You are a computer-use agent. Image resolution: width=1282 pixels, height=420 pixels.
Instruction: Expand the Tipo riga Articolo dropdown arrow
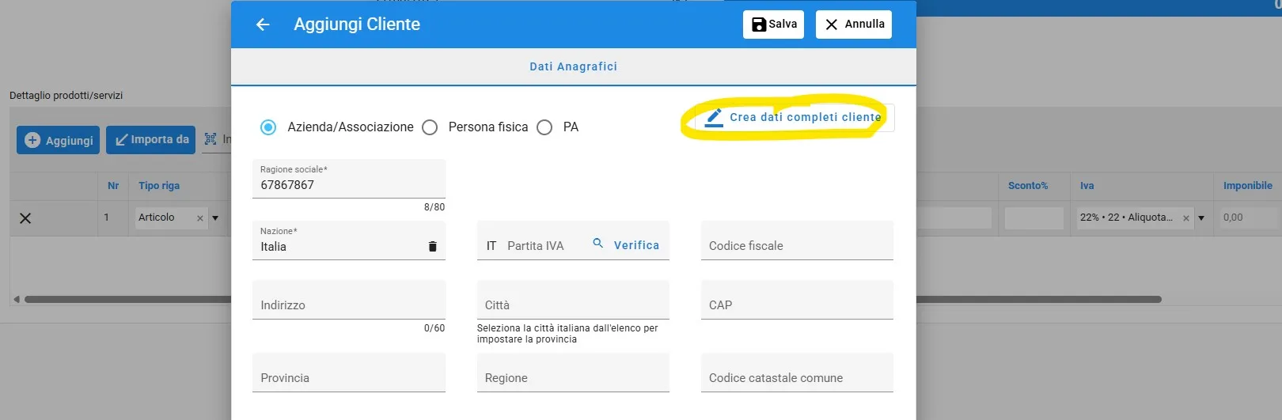215,218
